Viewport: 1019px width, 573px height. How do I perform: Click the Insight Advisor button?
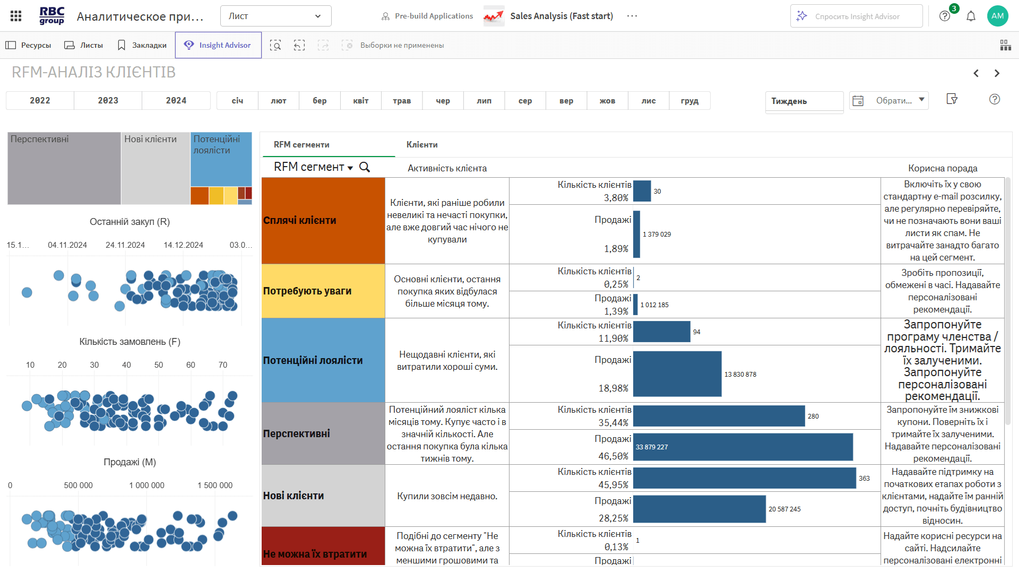click(218, 45)
